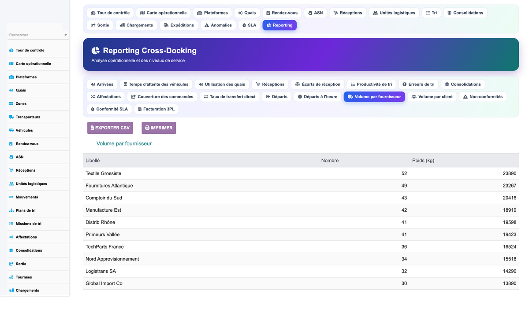Click Affectations shuffle icon in sidebar

(x=11, y=237)
